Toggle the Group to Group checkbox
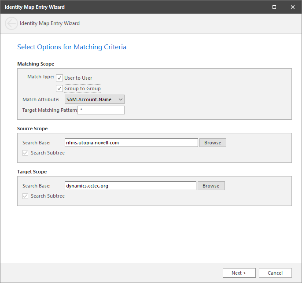The width and height of the screenshot is (302, 283). pyautogui.click(x=59, y=88)
